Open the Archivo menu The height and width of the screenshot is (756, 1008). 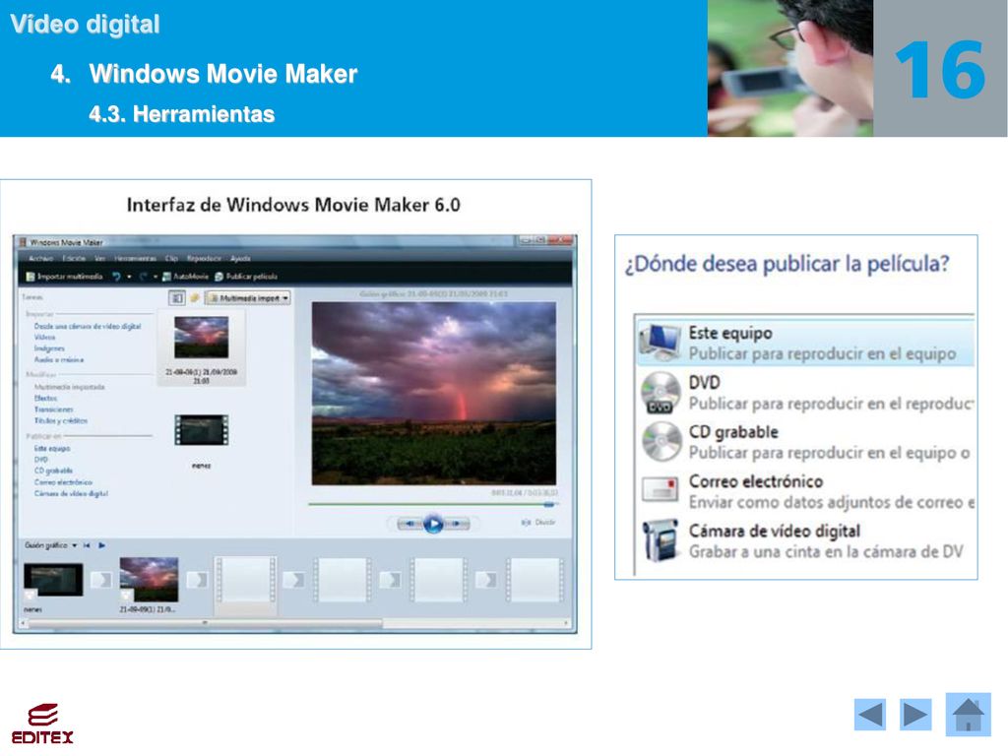click(x=41, y=259)
